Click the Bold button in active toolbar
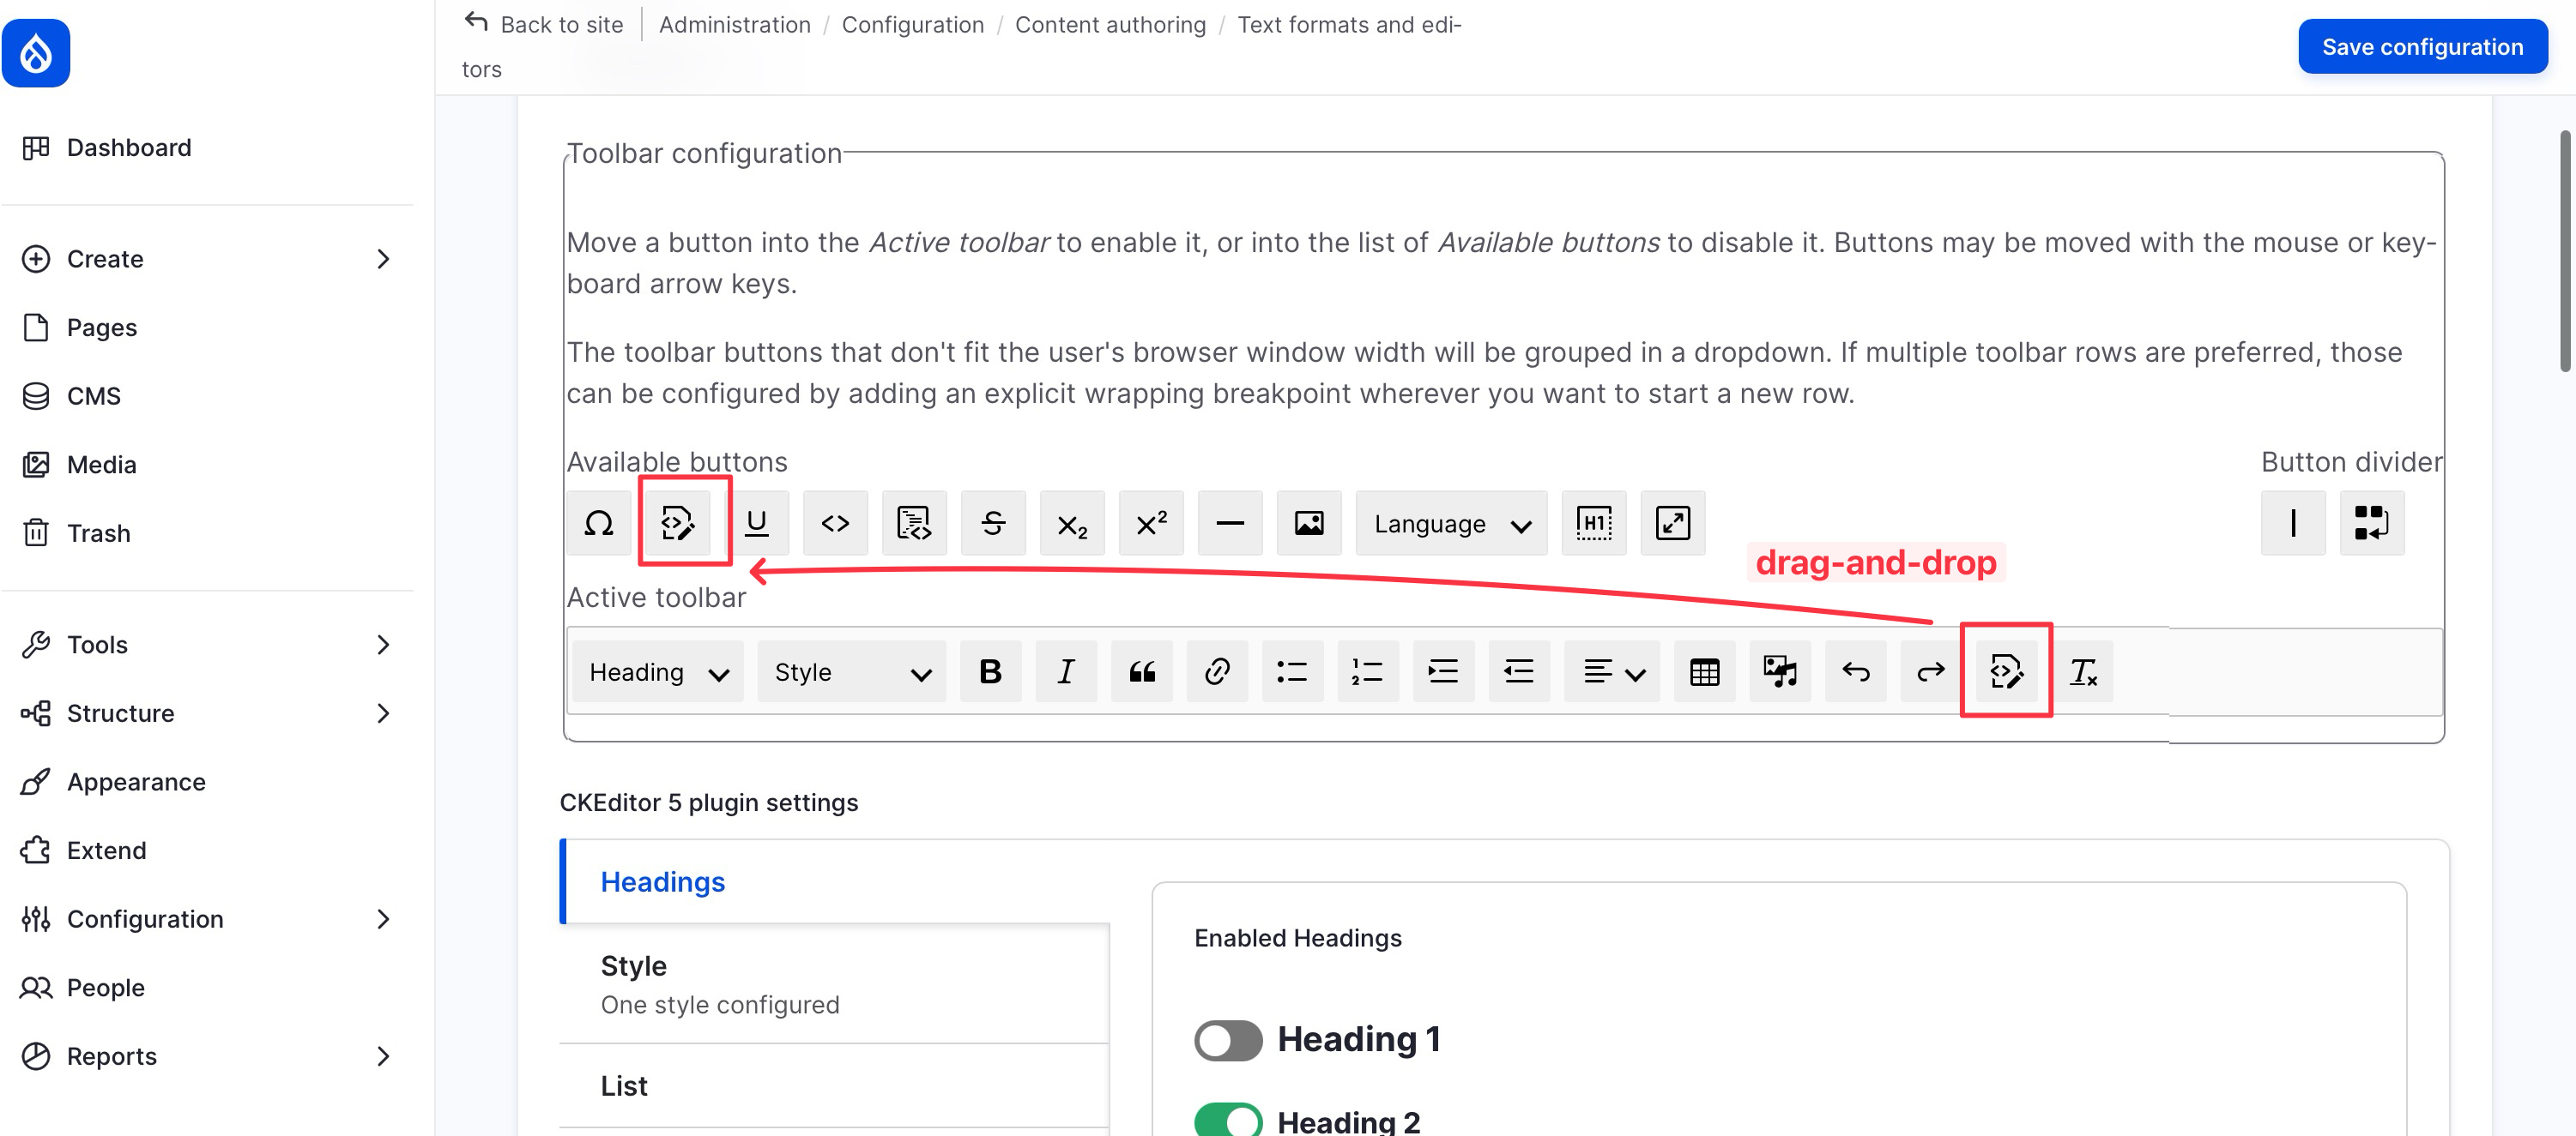 pos(990,671)
